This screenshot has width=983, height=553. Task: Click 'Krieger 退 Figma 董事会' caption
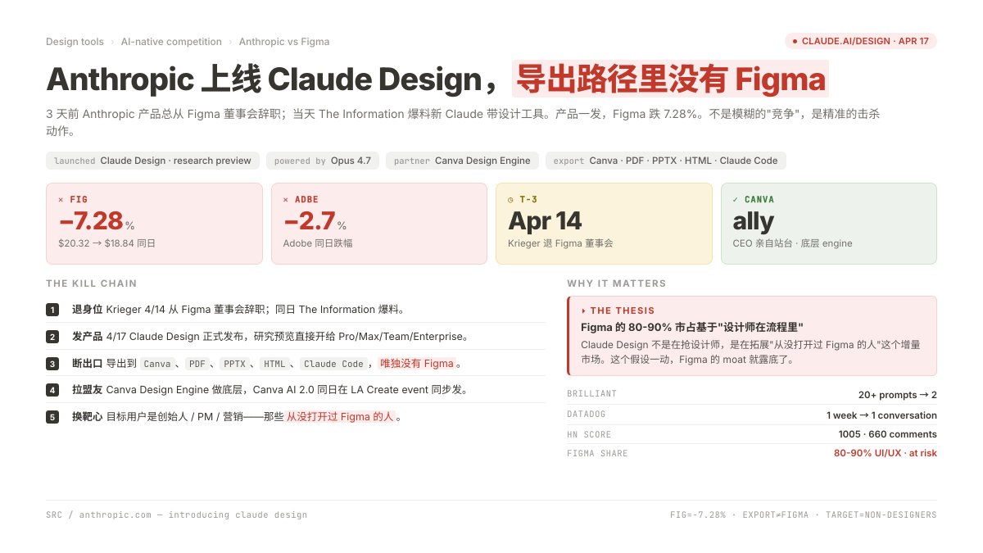point(560,243)
